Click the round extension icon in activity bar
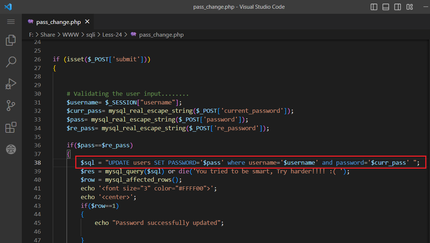The image size is (430, 243). [11, 149]
